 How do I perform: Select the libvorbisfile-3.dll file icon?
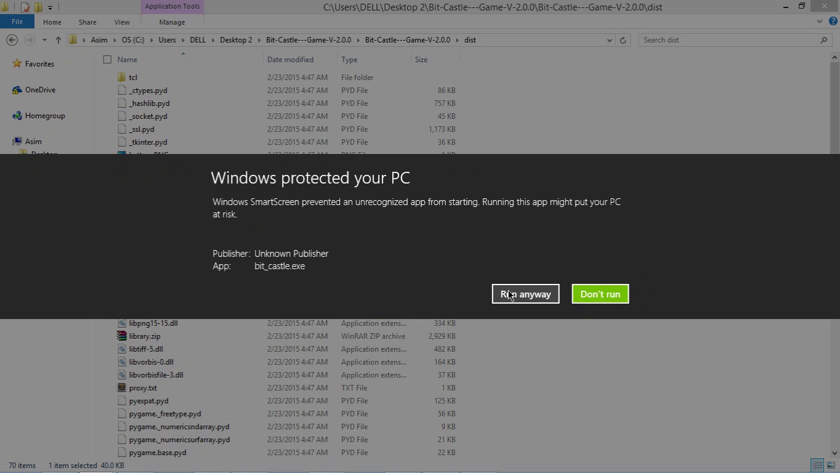click(x=122, y=375)
